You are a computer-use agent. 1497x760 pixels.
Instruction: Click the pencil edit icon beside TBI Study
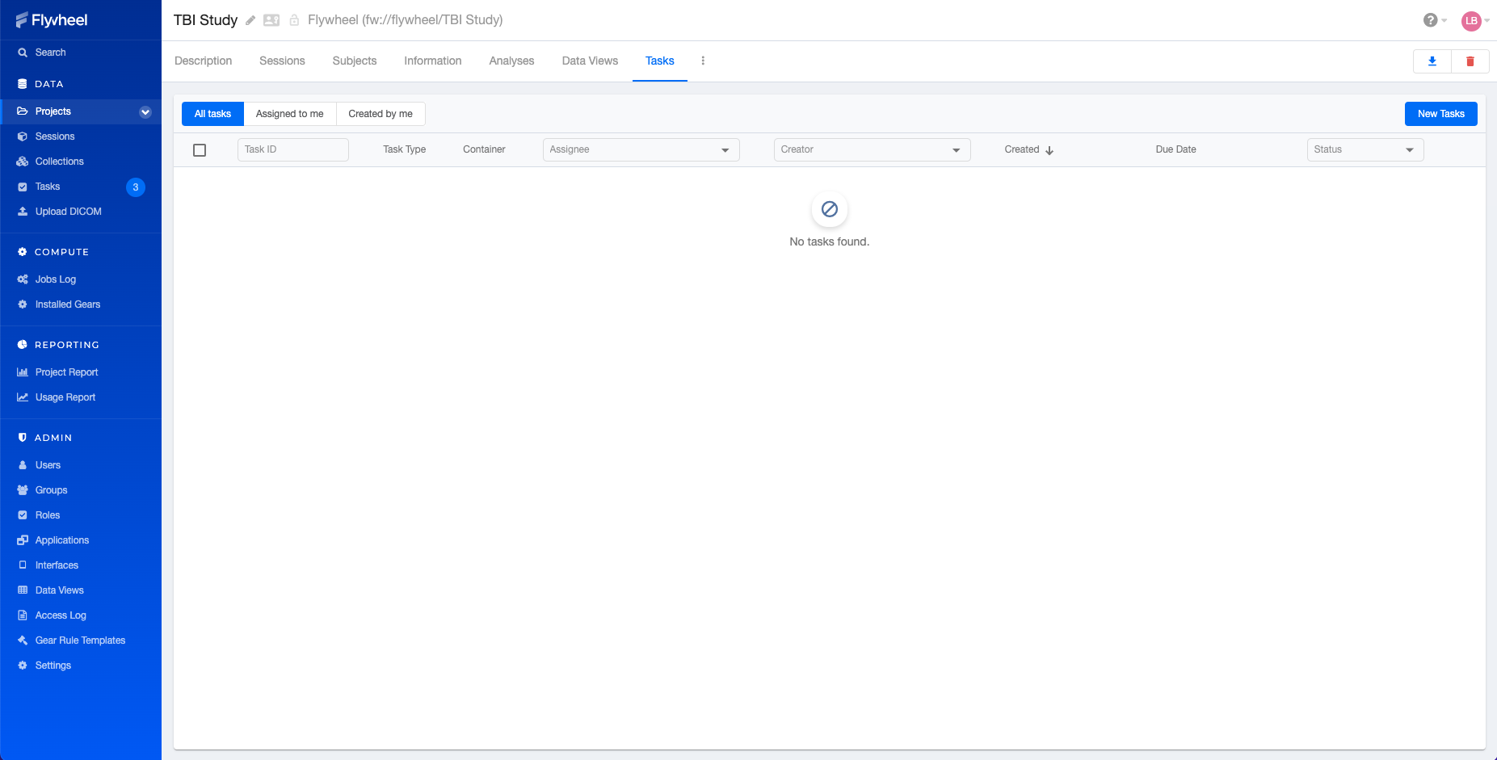pos(250,20)
